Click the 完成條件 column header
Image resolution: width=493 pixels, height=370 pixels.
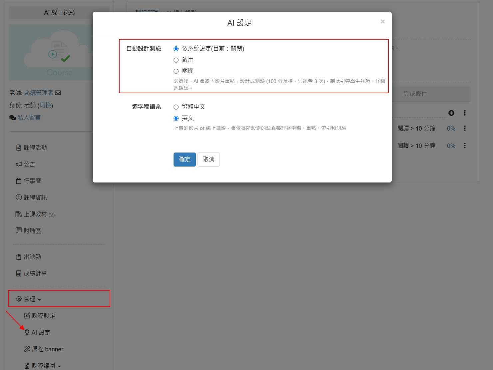pos(415,94)
